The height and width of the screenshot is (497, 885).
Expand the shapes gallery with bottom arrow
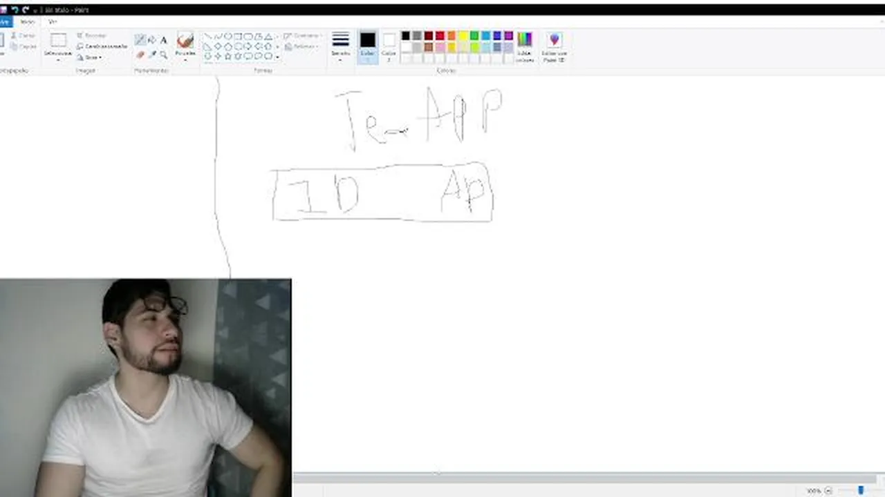pyautogui.click(x=277, y=57)
